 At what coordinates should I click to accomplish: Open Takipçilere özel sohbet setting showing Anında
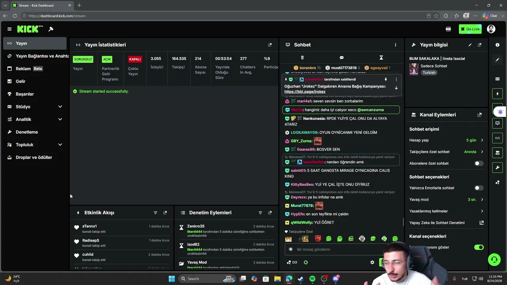pyautogui.click(x=446, y=152)
